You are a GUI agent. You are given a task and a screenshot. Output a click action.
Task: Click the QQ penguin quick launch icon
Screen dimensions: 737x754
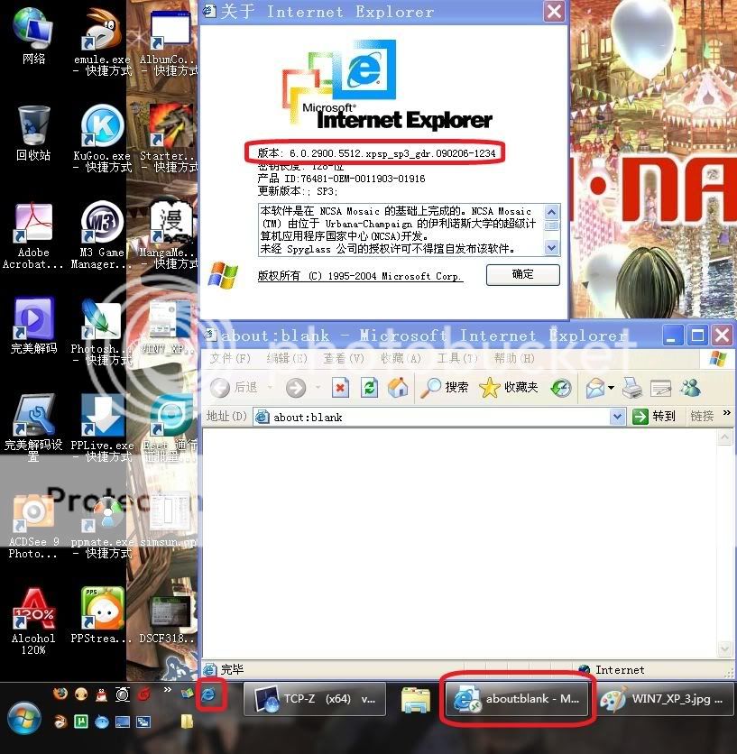click(x=101, y=694)
